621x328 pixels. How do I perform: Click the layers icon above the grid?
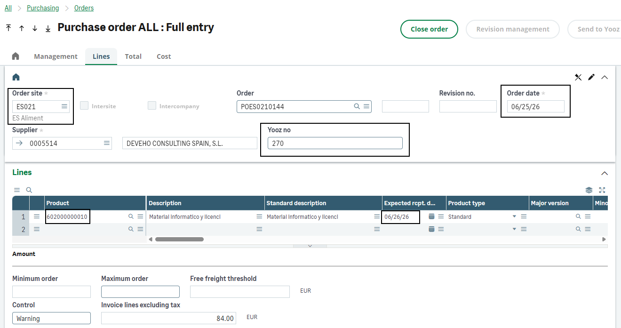tap(589, 190)
